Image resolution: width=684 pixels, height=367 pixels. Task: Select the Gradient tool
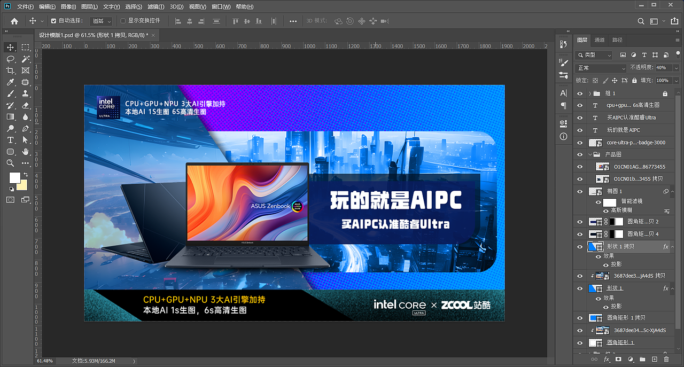[x=10, y=116]
